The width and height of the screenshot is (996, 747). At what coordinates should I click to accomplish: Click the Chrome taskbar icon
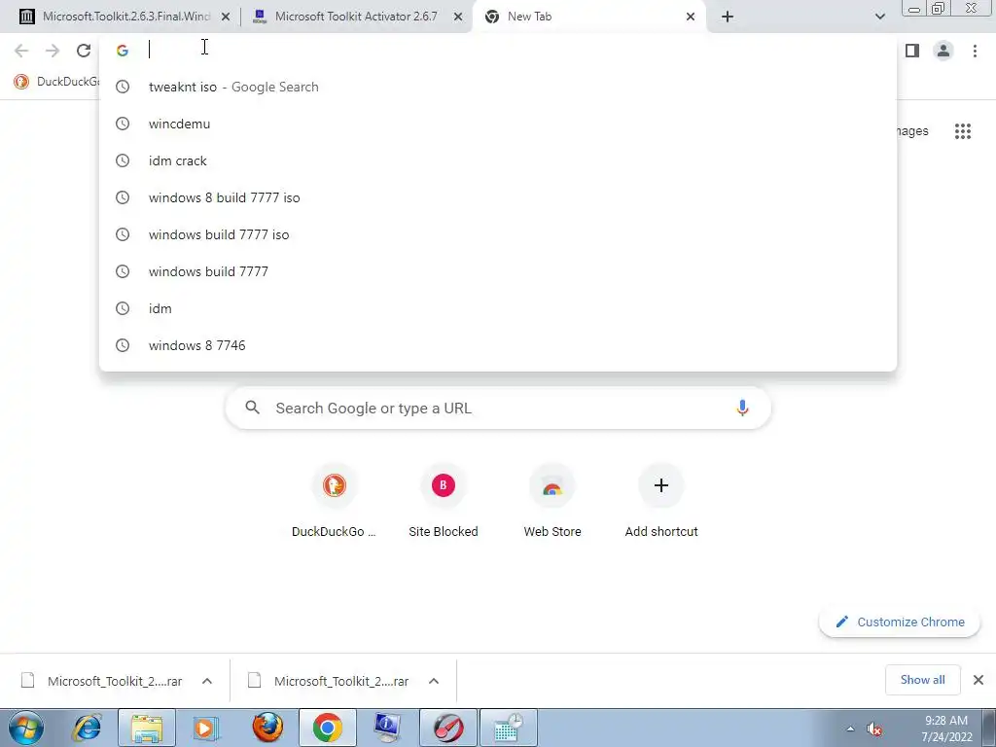[x=327, y=728]
